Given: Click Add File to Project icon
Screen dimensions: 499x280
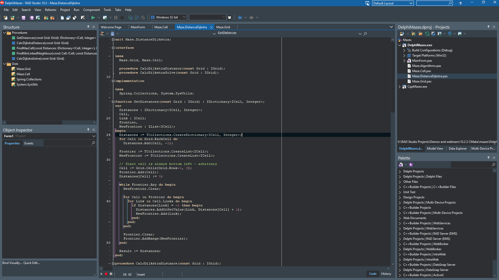Looking at the screenshot, I should pyautogui.click(x=46, y=18).
